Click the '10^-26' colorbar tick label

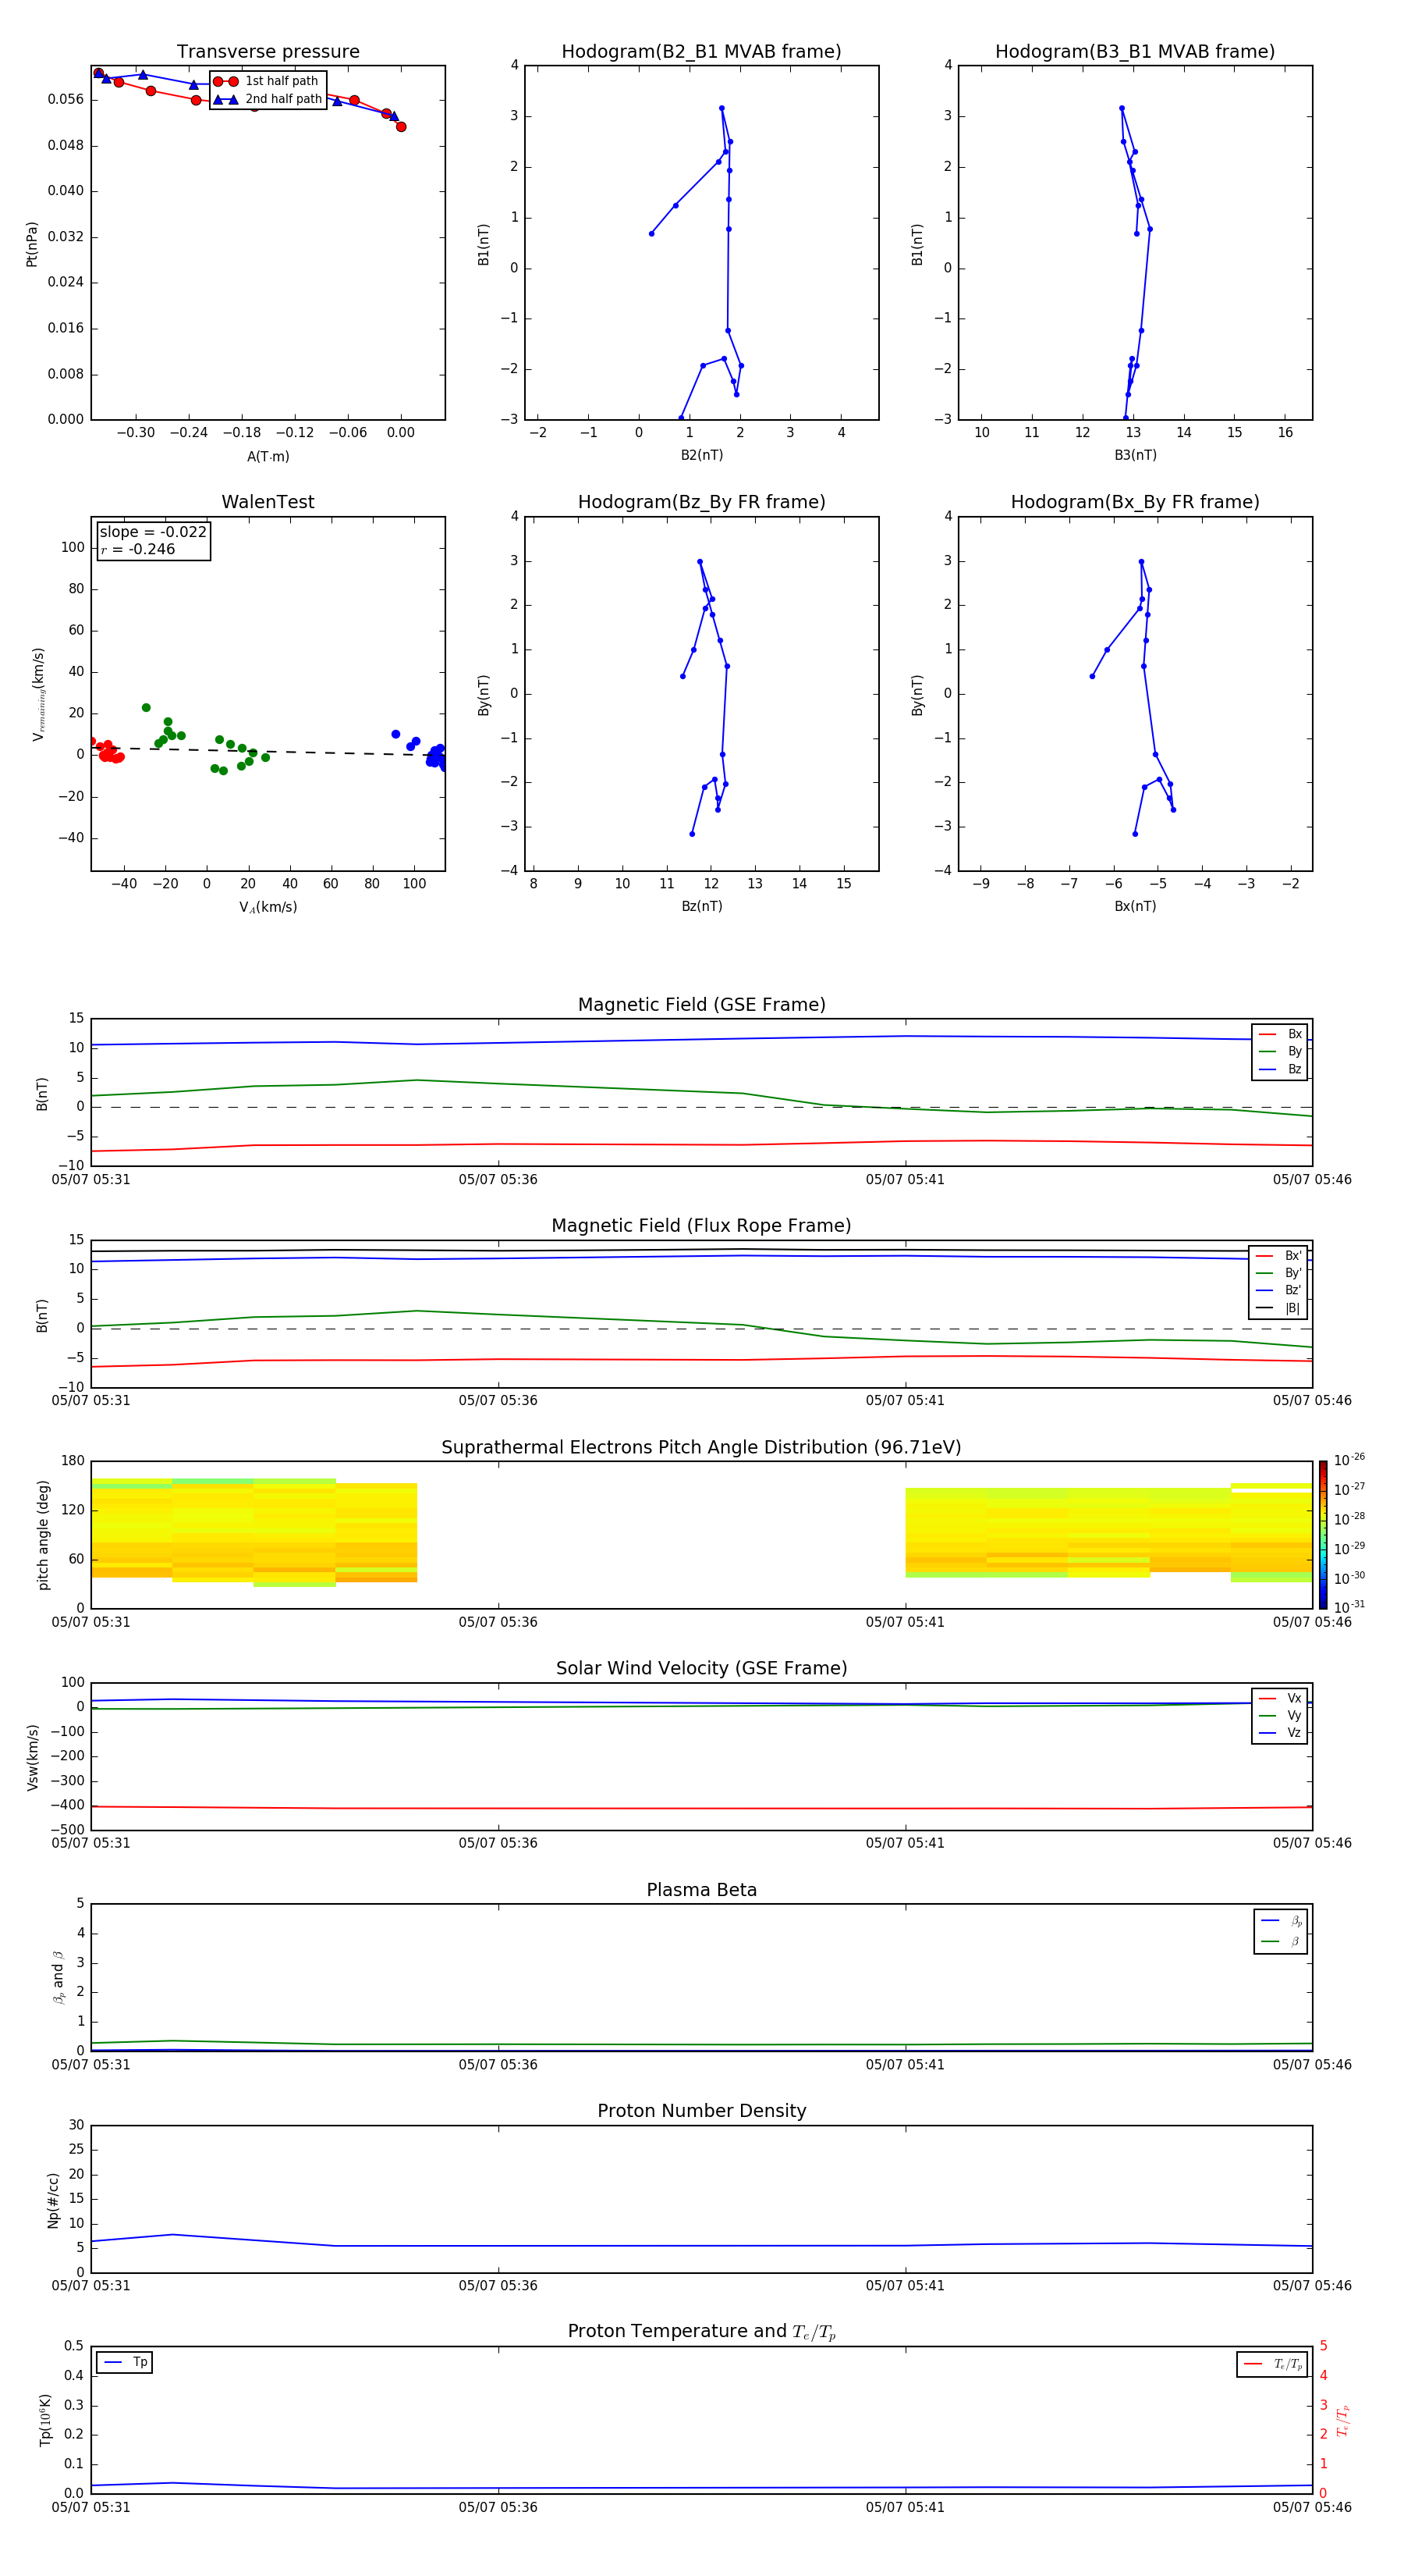coord(1349,1460)
